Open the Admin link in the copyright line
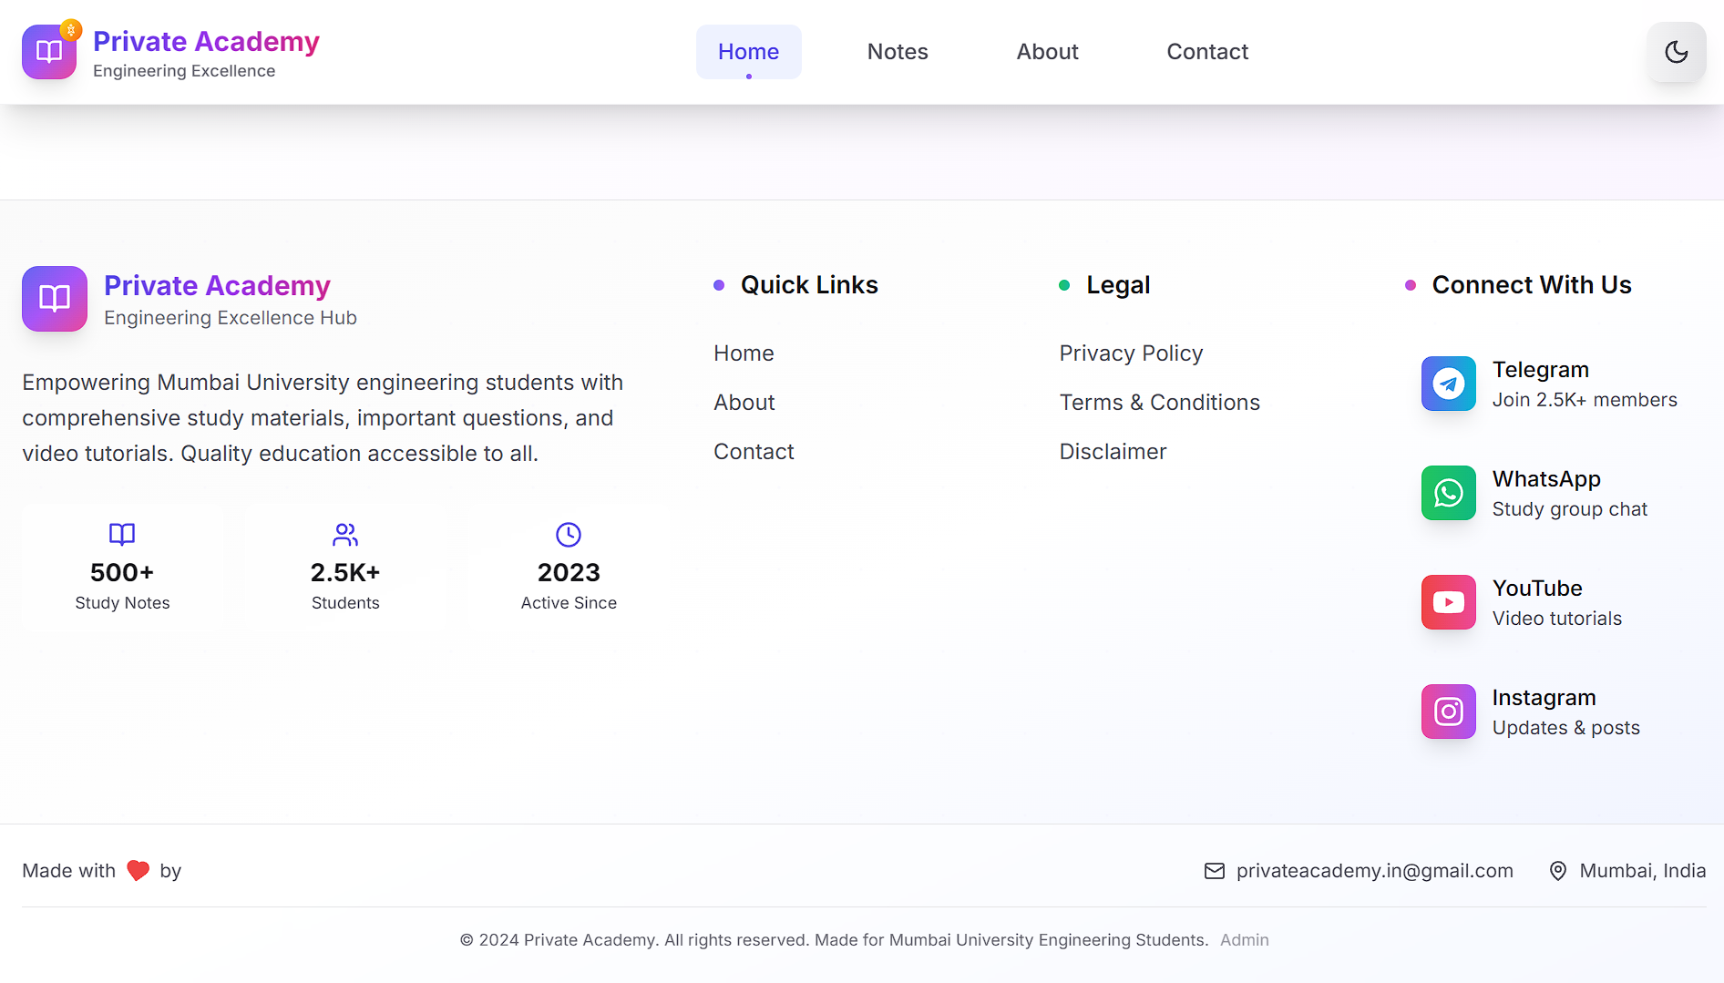Viewport: 1724px width, 983px height. coord(1244,940)
